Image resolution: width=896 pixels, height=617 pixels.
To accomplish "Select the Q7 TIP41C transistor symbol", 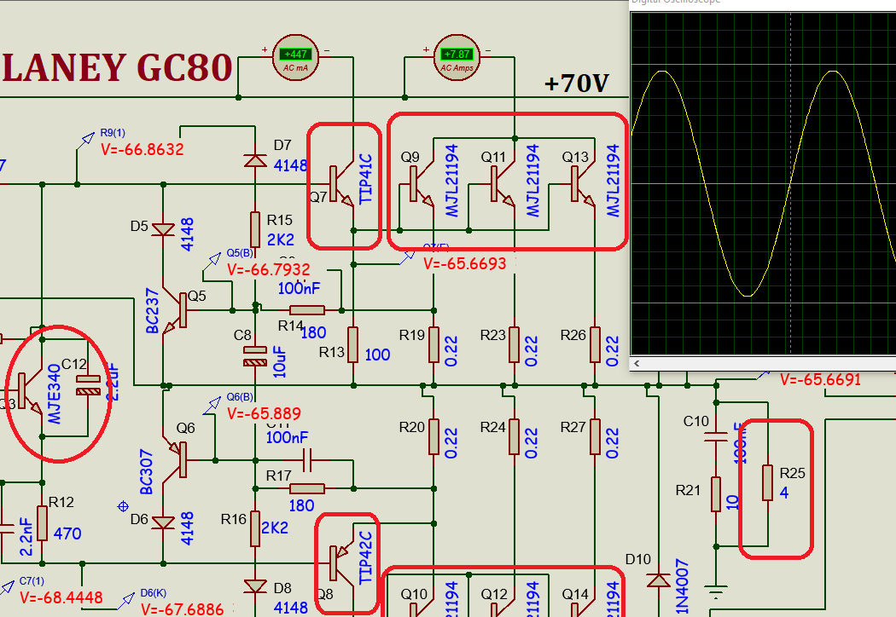I will click(341, 185).
